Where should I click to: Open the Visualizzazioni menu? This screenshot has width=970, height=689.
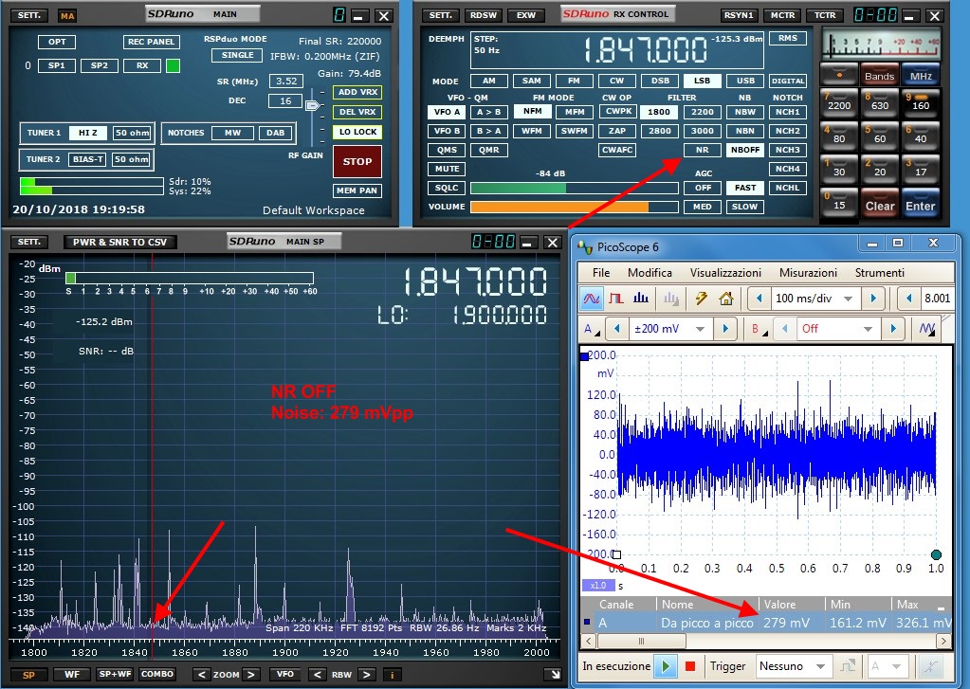725,273
